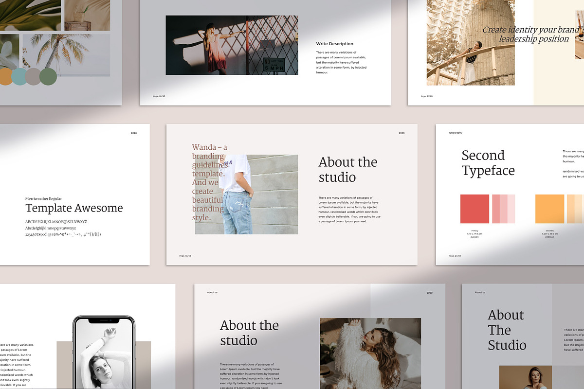Click the 'ABCDEFGHIJKLMNOPQRSTUVWXYZ' sample line
584x389 pixels.
pos(56,222)
